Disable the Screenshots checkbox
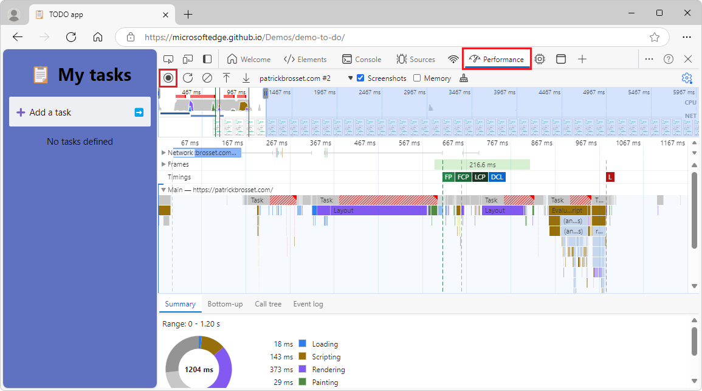 (x=361, y=78)
